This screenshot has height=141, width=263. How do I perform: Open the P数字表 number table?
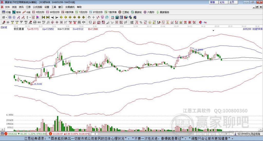68,12
